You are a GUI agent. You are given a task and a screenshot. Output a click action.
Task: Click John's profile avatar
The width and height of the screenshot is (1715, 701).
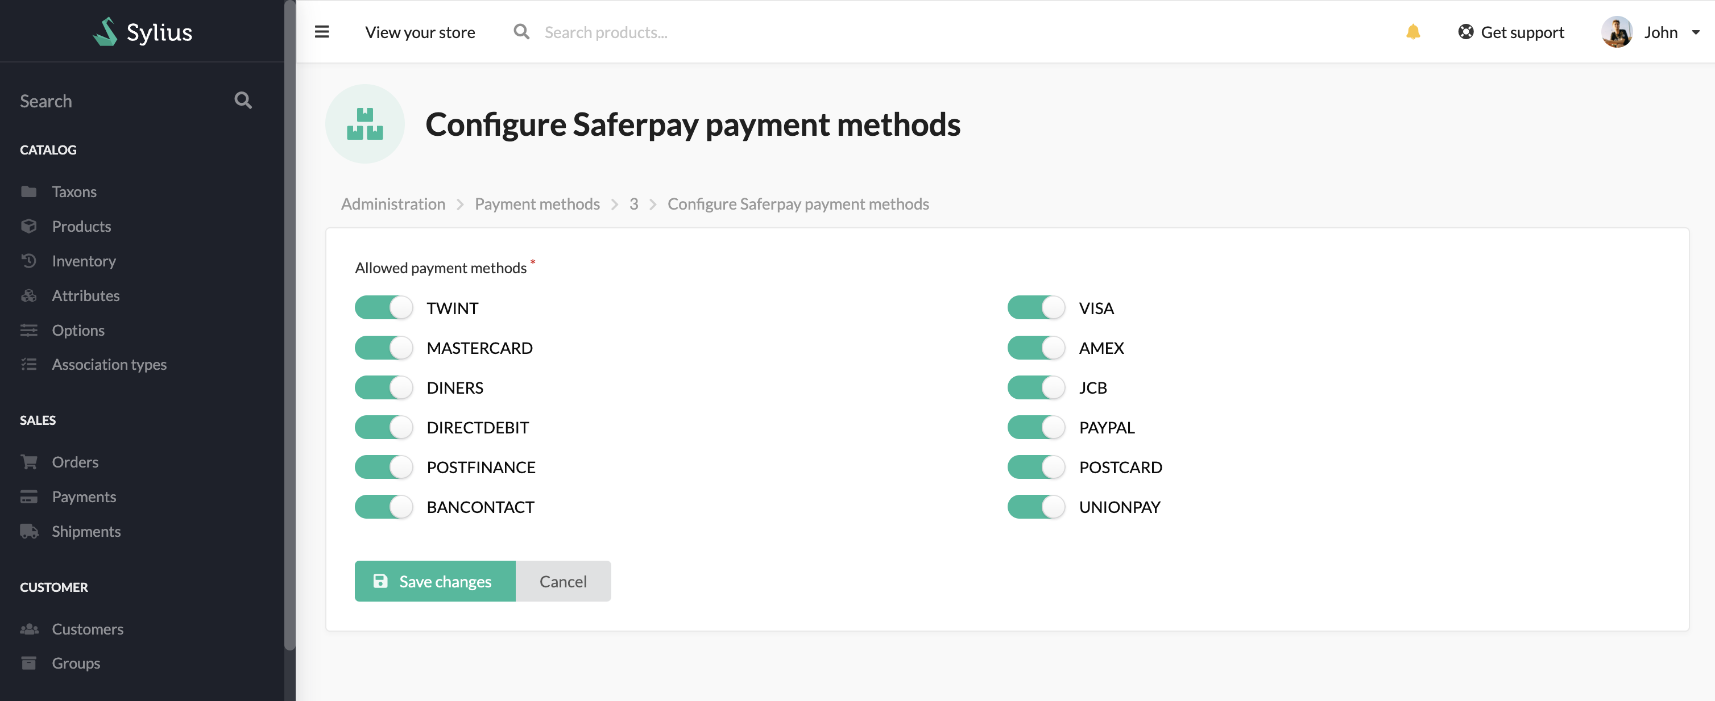coord(1616,32)
